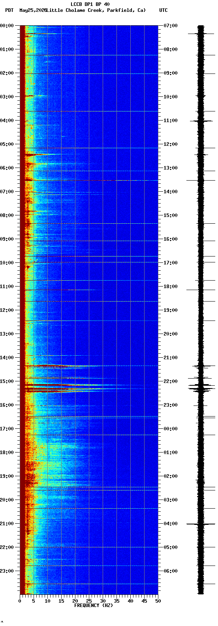This screenshot has width=218, height=626.
Task: Click the "00:00" label on UTC axis
Action: 171,429
